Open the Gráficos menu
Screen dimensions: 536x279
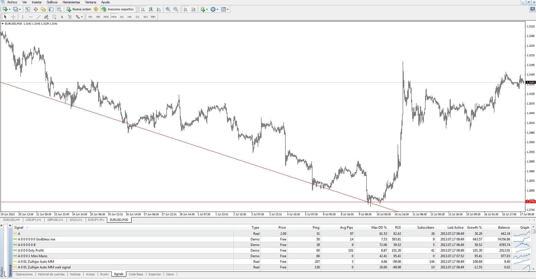[x=52, y=2]
